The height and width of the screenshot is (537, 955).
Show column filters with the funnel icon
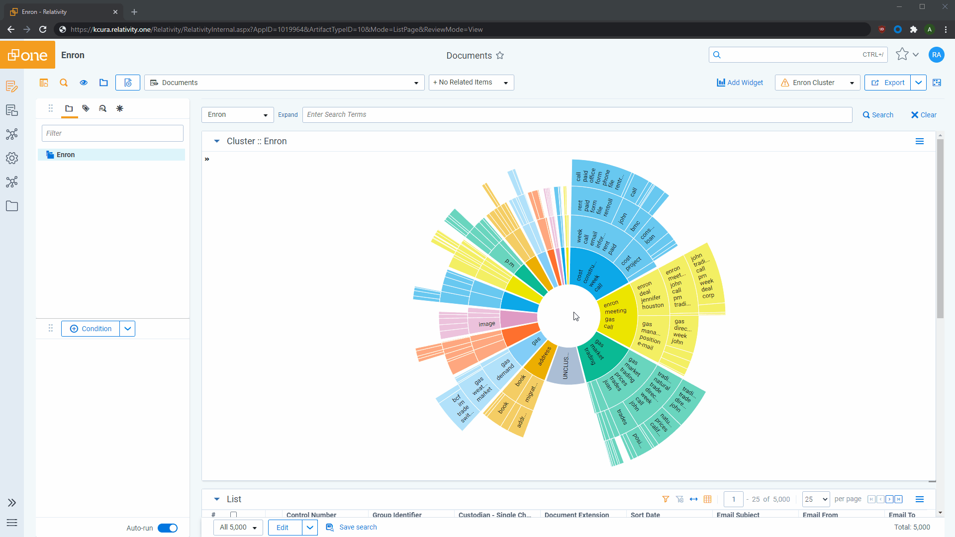click(666, 499)
